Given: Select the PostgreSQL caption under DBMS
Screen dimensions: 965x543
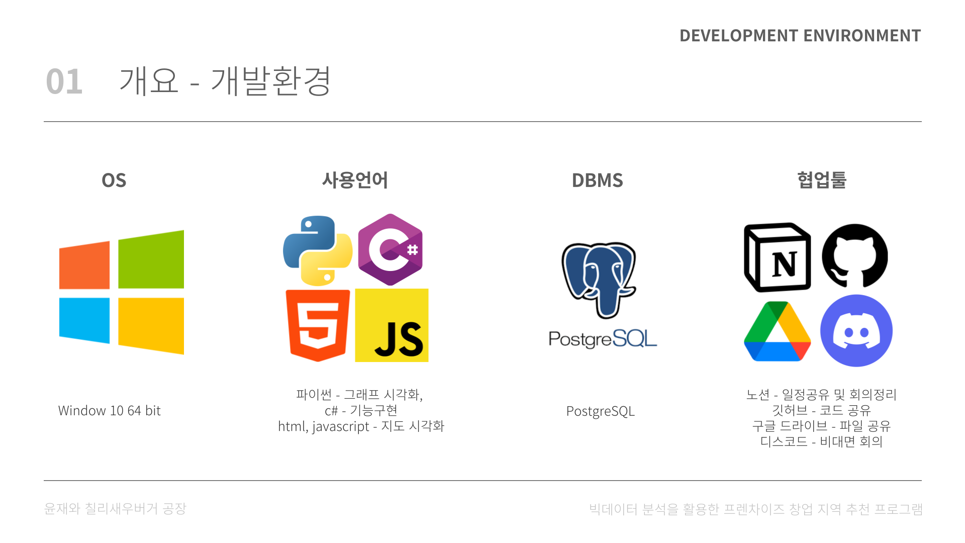Looking at the screenshot, I should [x=601, y=411].
